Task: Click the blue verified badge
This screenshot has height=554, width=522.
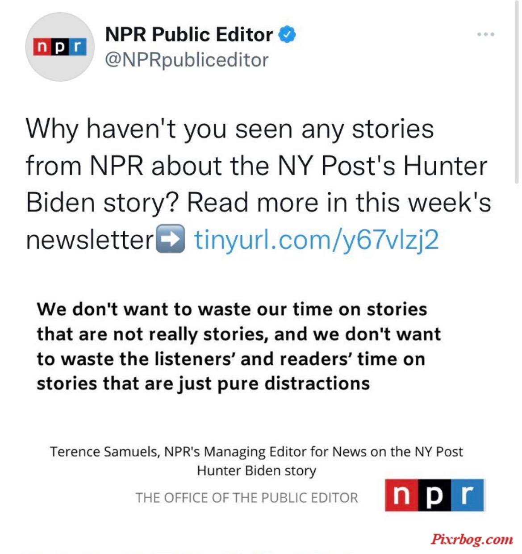Action: pos(288,34)
